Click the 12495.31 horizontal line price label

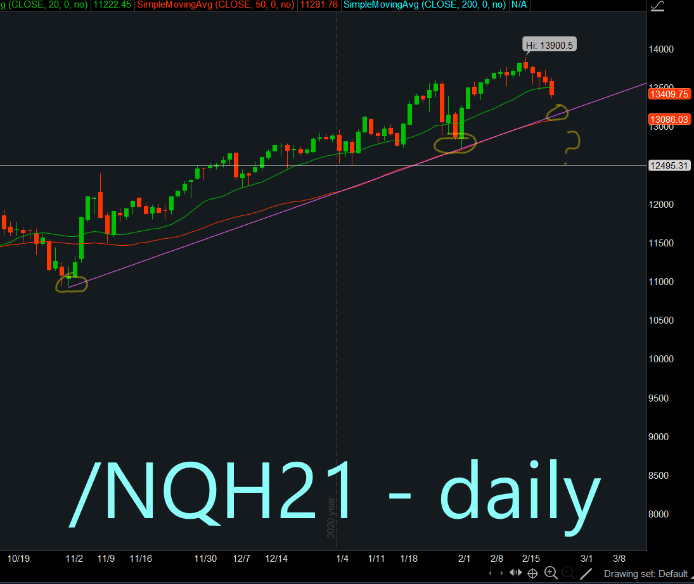[669, 166]
